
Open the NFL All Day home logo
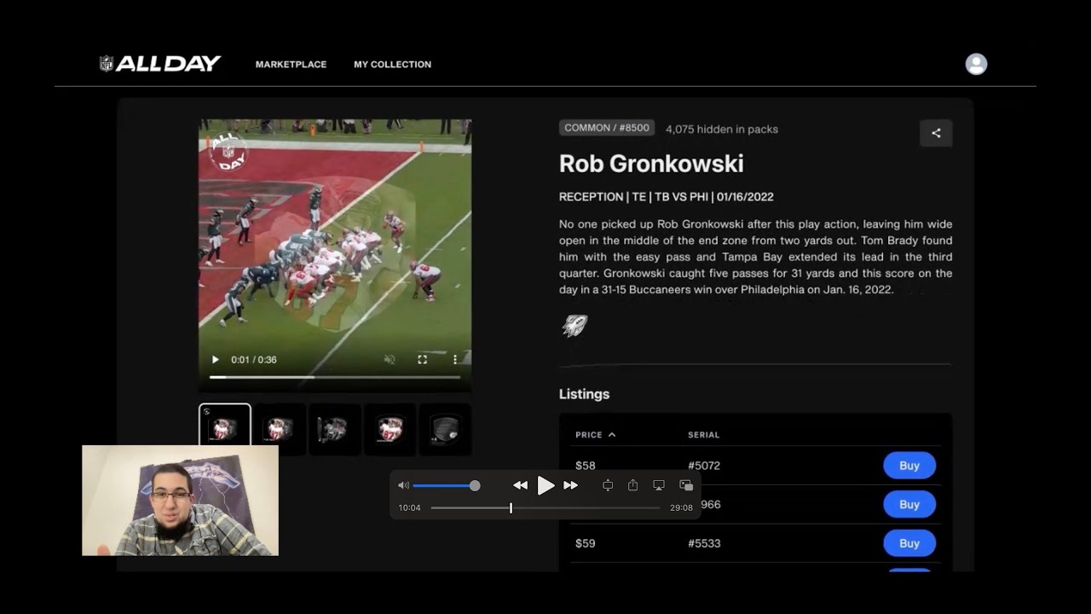[x=160, y=64]
